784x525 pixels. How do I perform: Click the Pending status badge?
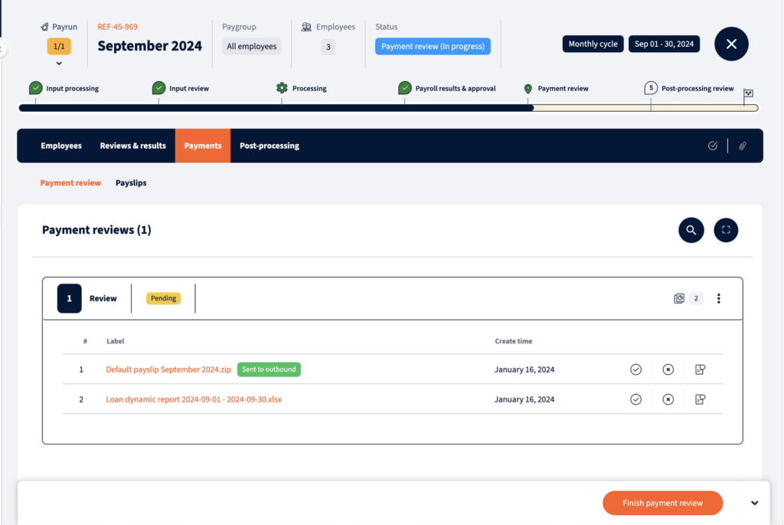[x=162, y=298]
